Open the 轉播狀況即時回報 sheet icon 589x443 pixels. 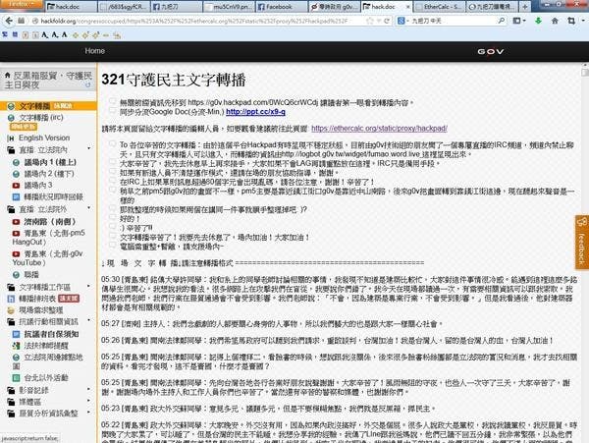pos(17,195)
